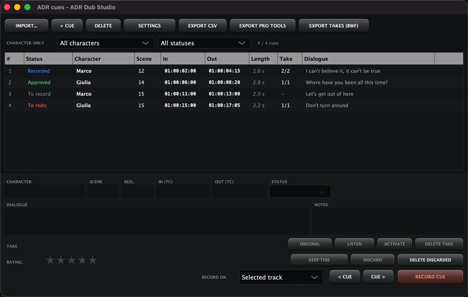This screenshot has width=468, height=297.
Task: Click Delete Discarded takes button
Action: [430, 260]
